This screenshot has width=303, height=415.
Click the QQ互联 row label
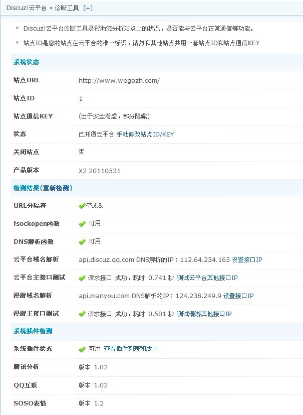coord(26,385)
